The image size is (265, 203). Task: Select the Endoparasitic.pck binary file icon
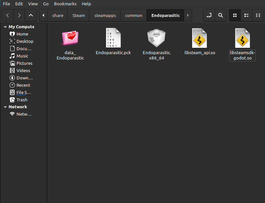click(x=113, y=38)
